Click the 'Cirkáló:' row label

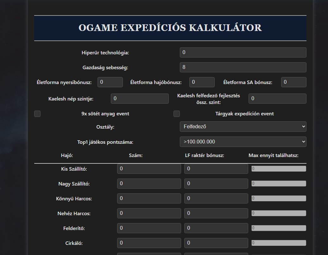tap(74, 243)
